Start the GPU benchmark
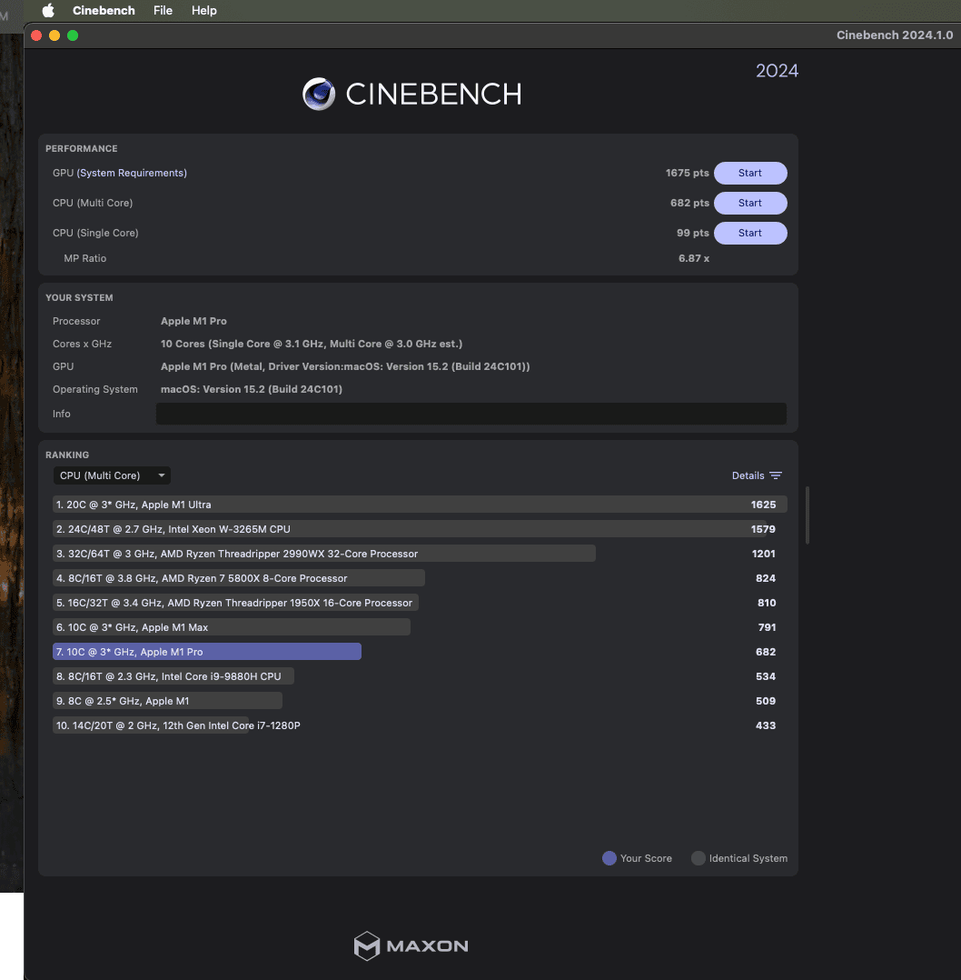 (750, 173)
